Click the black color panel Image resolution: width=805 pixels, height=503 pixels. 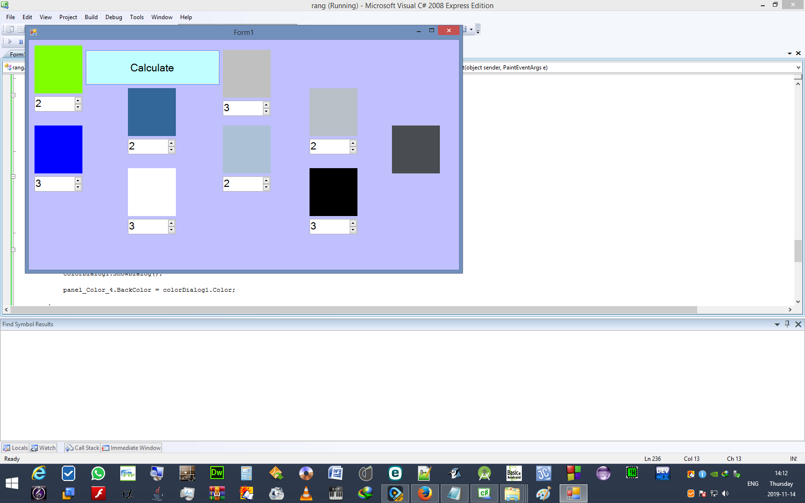pos(333,192)
